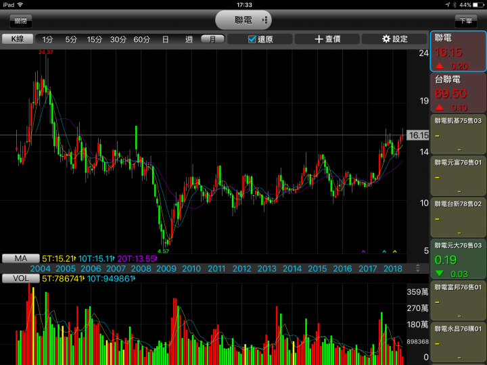Switch to 日 daily timeframe
The image size is (487, 365).
pos(166,39)
